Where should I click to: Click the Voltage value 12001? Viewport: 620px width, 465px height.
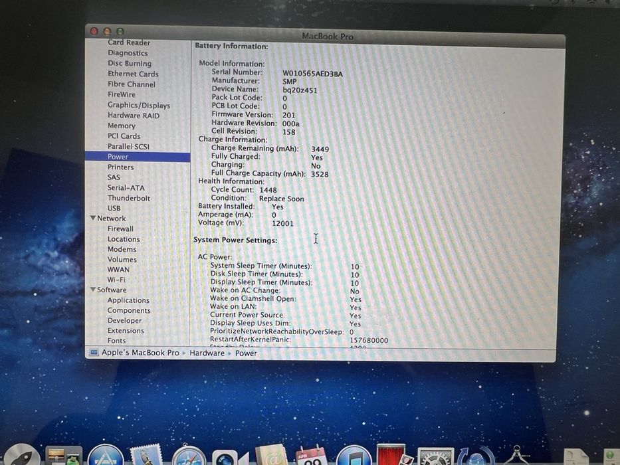[x=282, y=223]
